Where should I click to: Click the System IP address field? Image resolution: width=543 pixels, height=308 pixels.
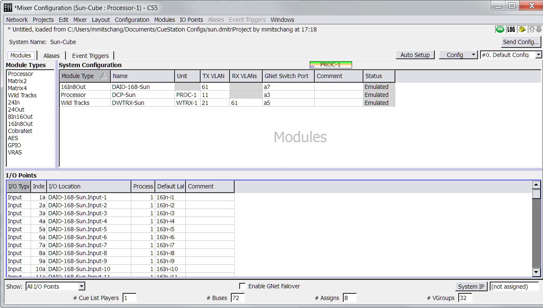pyautogui.click(x=514, y=287)
